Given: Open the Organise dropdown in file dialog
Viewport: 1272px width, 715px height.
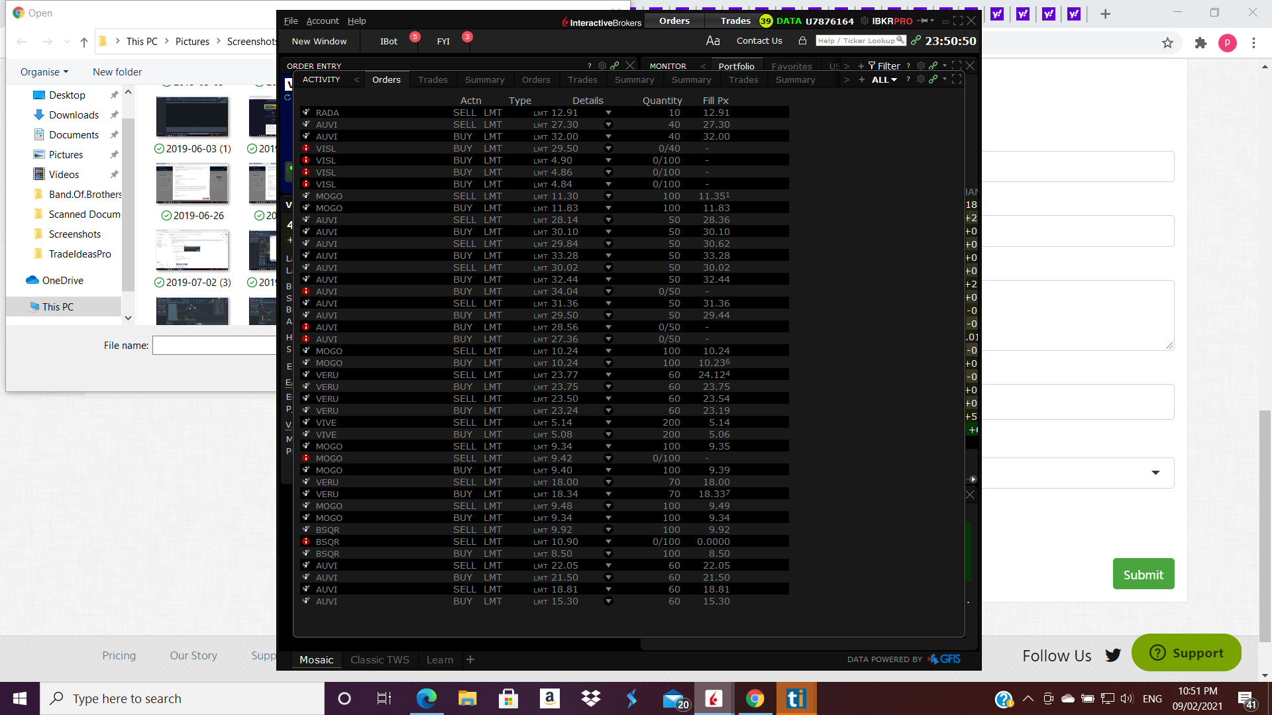Looking at the screenshot, I should [x=44, y=72].
